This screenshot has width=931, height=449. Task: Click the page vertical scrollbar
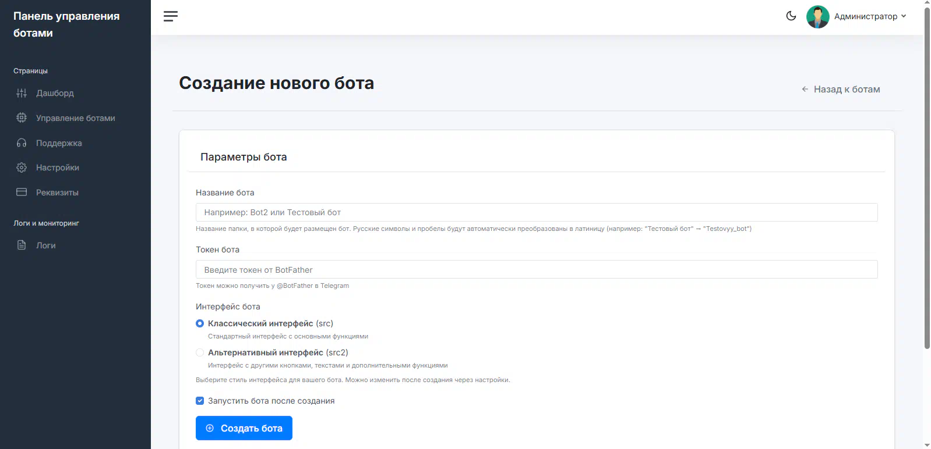coord(927,174)
